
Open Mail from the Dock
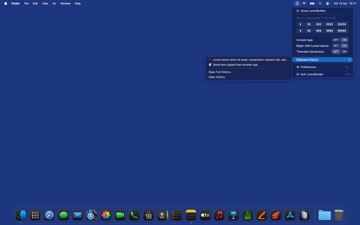[78, 215]
